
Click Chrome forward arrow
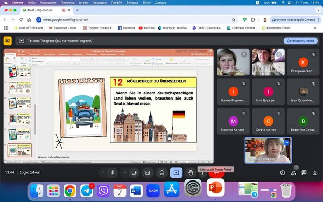[x=13, y=20]
